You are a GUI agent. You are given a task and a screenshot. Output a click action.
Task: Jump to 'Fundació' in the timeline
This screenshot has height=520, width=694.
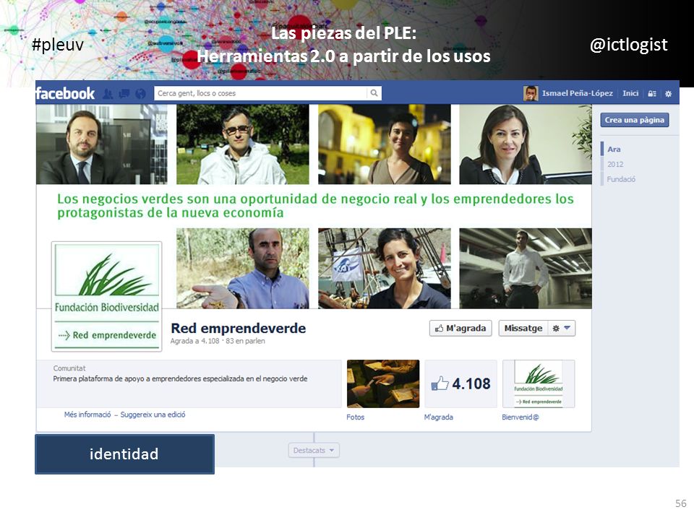pos(621,179)
